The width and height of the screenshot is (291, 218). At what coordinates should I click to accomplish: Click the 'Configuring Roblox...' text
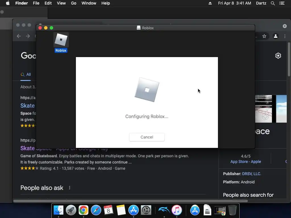[147, 116]
